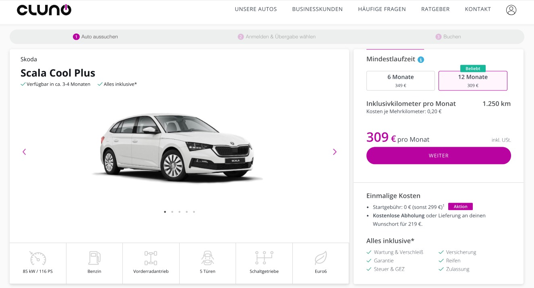
Task: Click the Zulassung item
Action: coord(458,269)
